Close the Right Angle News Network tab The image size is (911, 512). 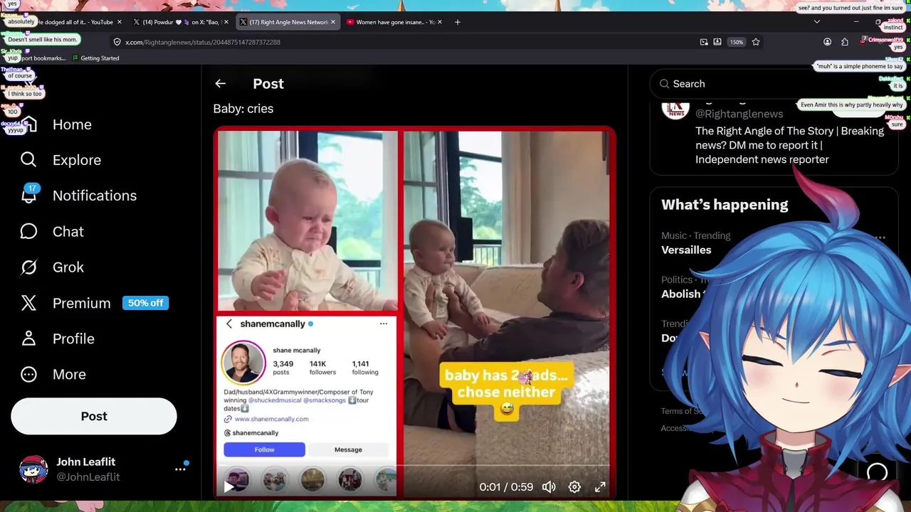coord(332,22)
